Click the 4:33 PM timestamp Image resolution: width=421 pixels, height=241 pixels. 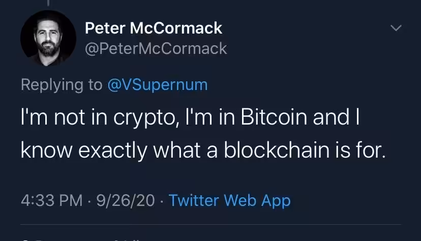click(x=52, y=200)
